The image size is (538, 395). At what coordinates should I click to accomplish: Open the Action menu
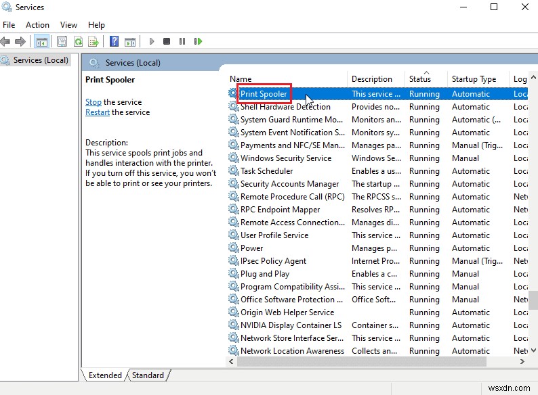[x=37, y=25]
